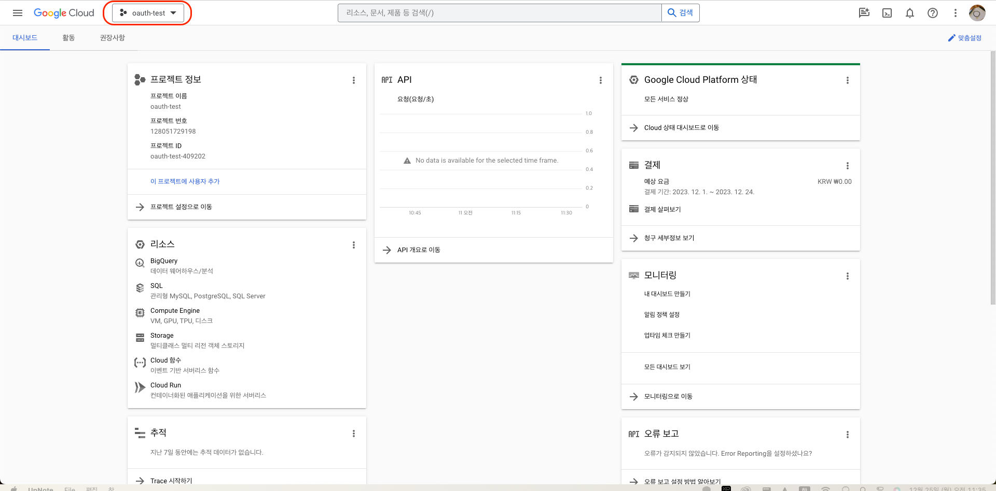The height and width of the screenshot is (491, 996).
Task: Open the Gemini chat assistant icon
Action: (864, 13)
